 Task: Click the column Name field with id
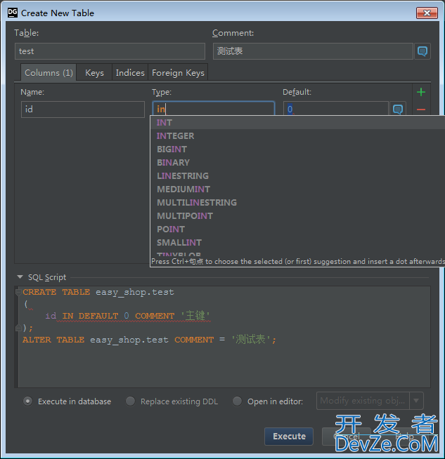click(83, 109)
